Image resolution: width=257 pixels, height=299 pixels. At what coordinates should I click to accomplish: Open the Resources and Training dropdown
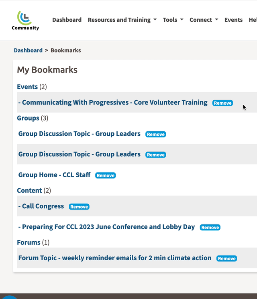point(122,20)
